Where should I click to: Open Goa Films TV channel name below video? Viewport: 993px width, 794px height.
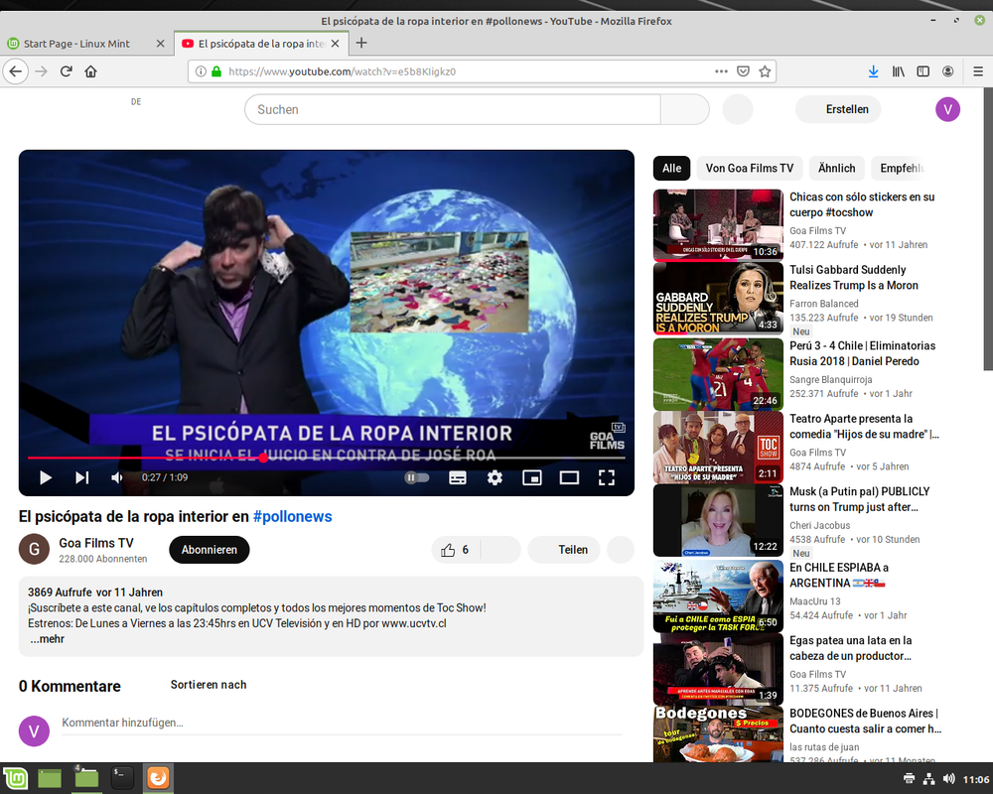point(96,543)
